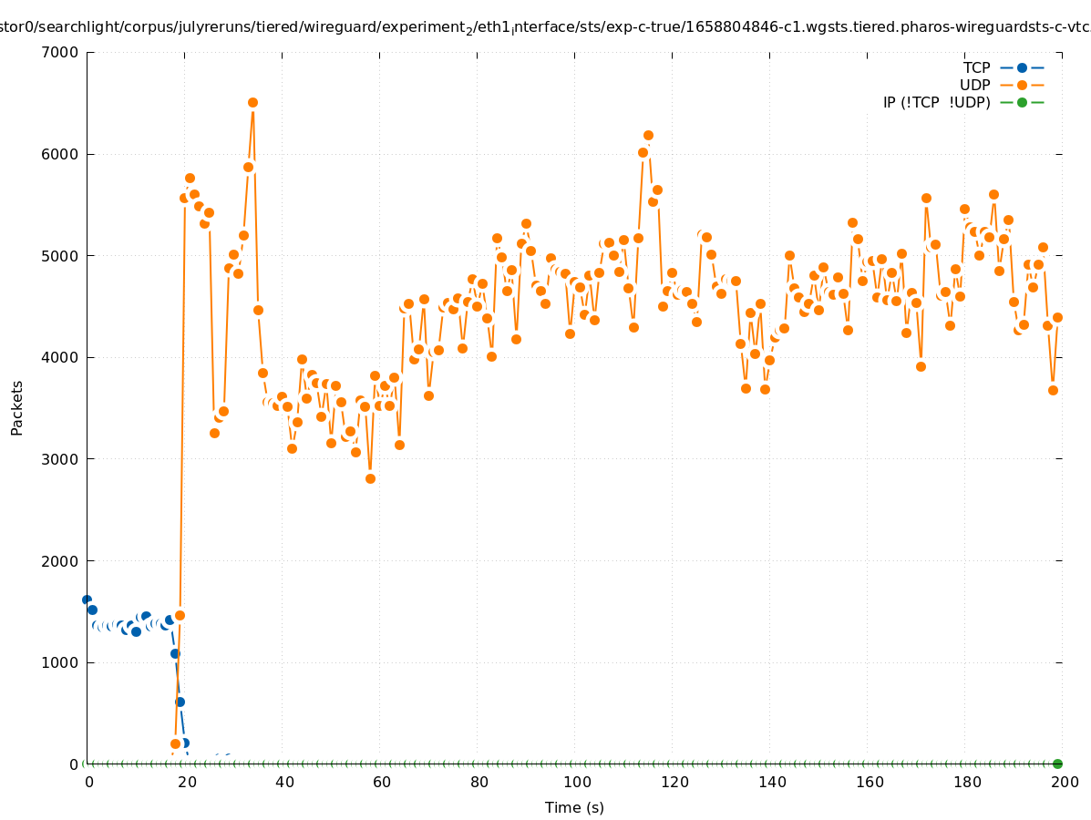Click the Time (s) x-axis label
Screen dimensions: 1091x820
click(x=574, y=807)
